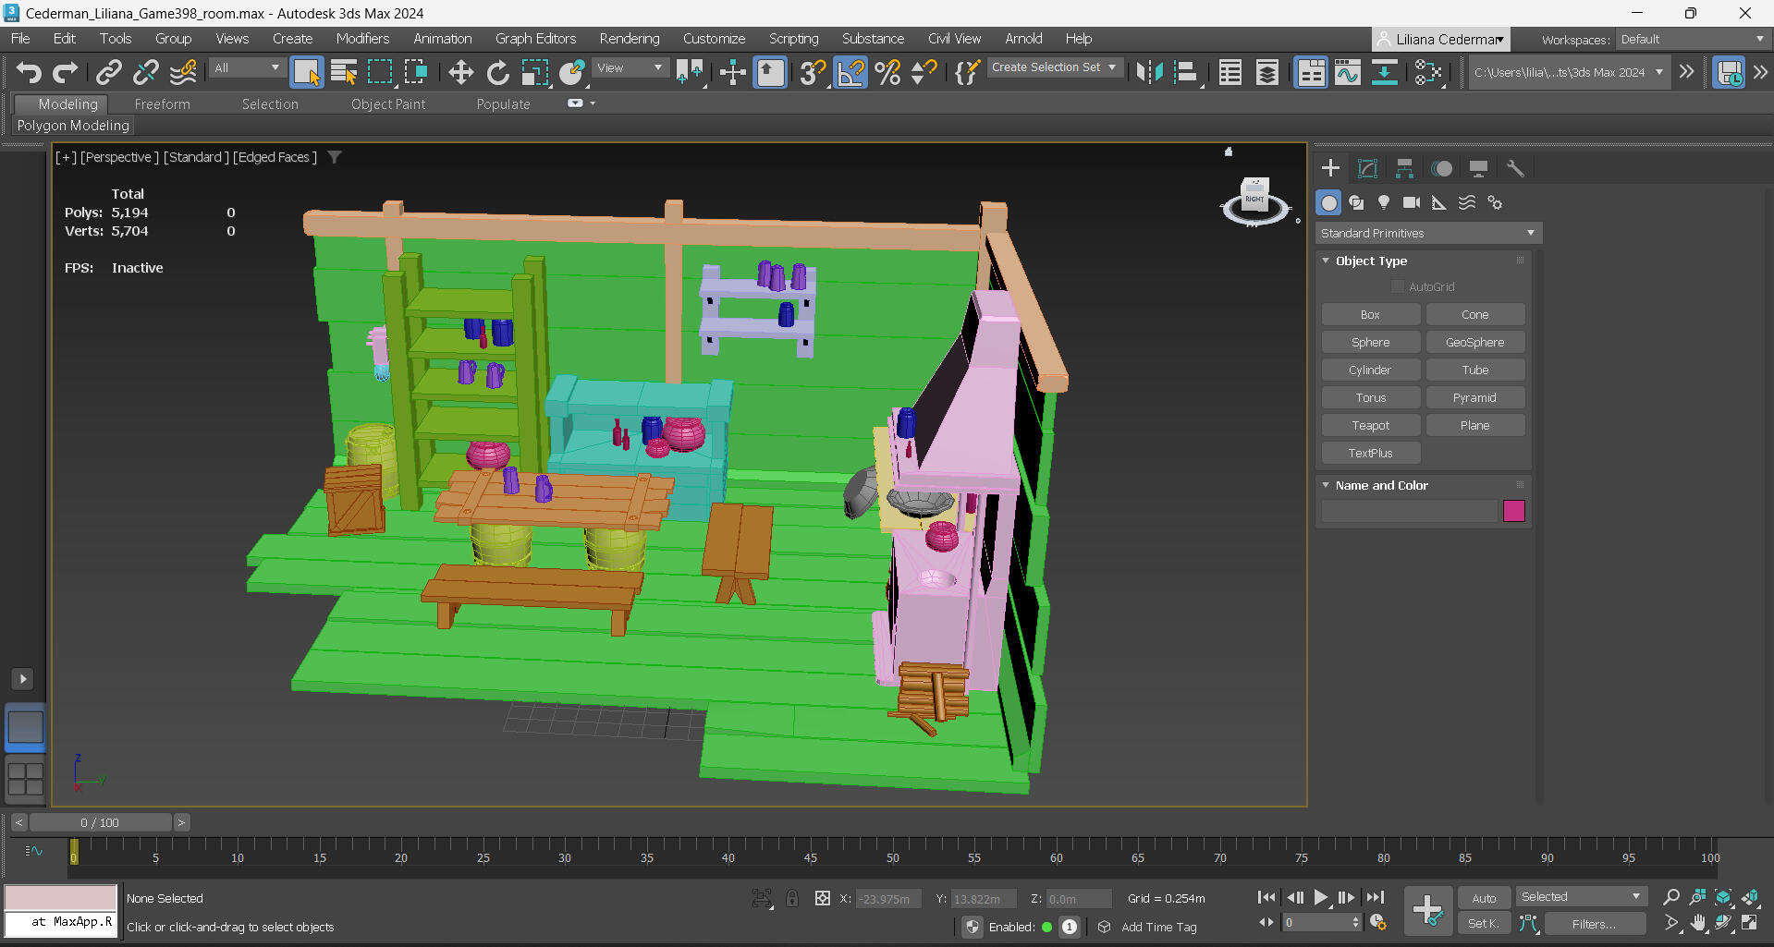Click the GeoSphere primitive button
Screen dimensions: 1774x947
click(x=1474, y=342)
